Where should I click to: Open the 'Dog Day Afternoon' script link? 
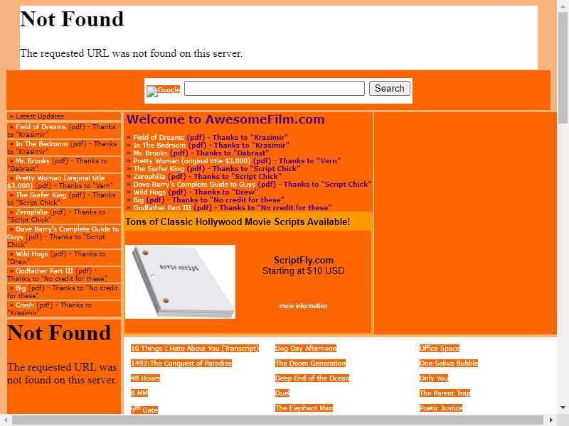pyautogui.click(x=306, y=348)
